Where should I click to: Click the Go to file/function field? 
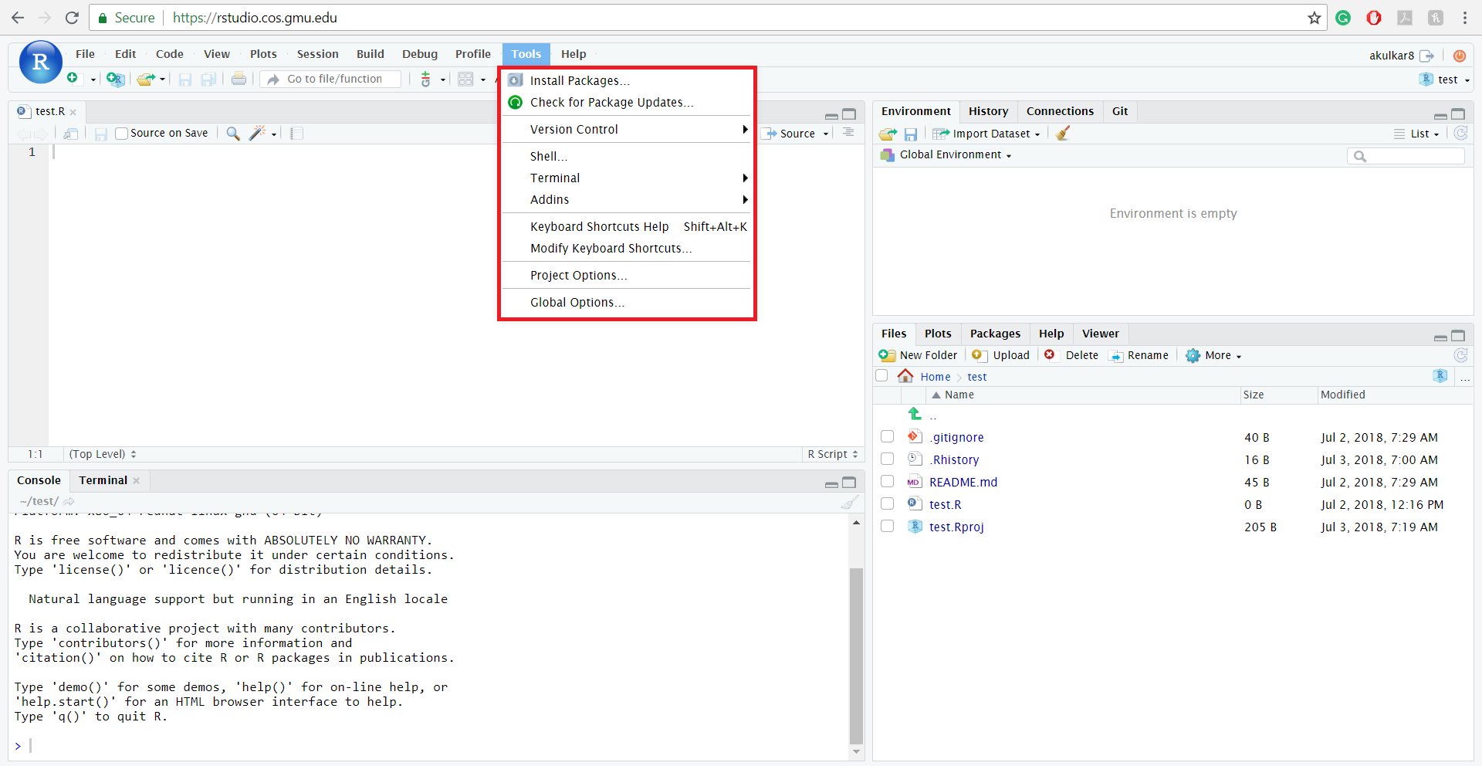click(330, 79)
